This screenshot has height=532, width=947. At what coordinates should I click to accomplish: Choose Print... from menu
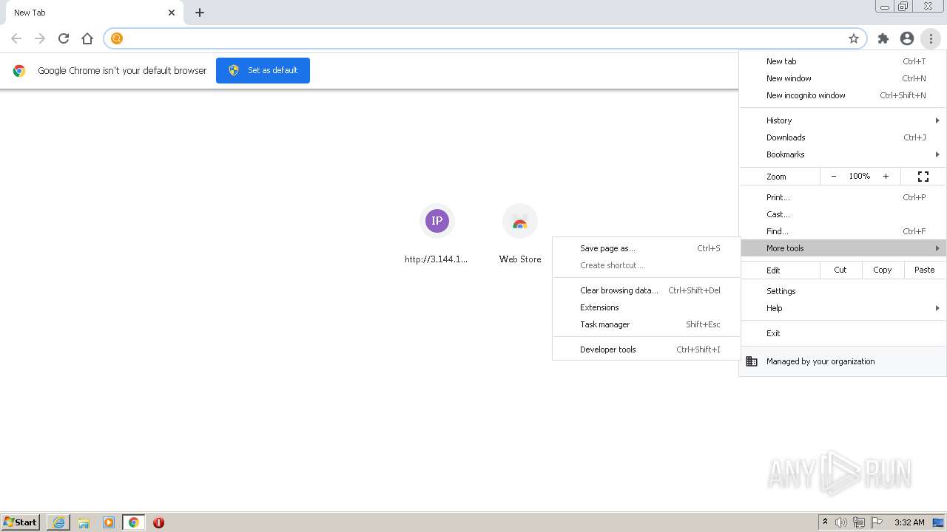click(x=843, y=197)
